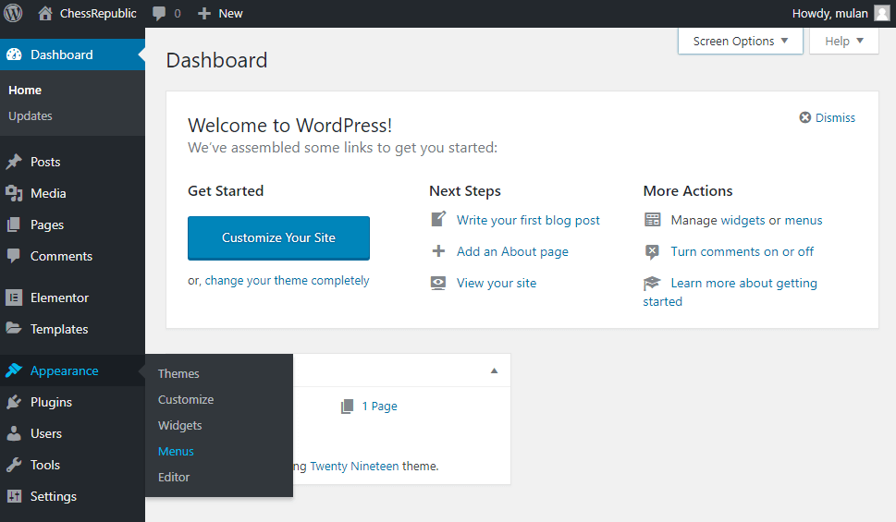Select Widgets from Appearance flyout

[x=179, y=426]
